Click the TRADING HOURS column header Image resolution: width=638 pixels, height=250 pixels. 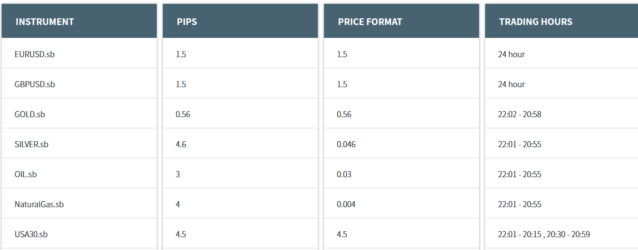click(561, 21)
